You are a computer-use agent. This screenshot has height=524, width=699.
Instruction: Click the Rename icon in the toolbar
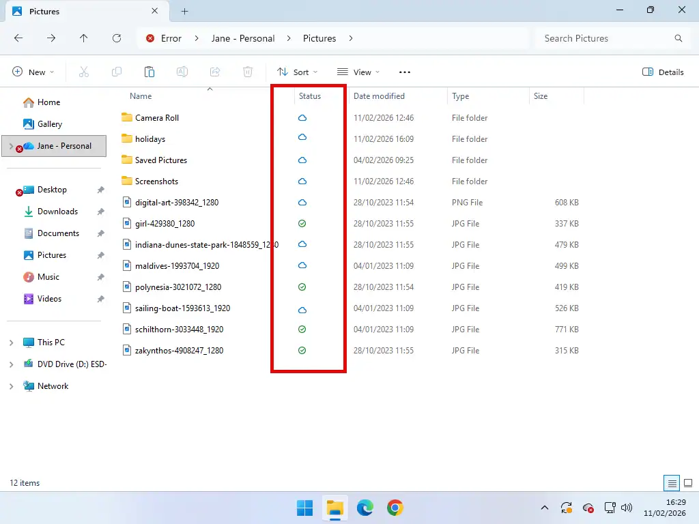coord(182,72)
